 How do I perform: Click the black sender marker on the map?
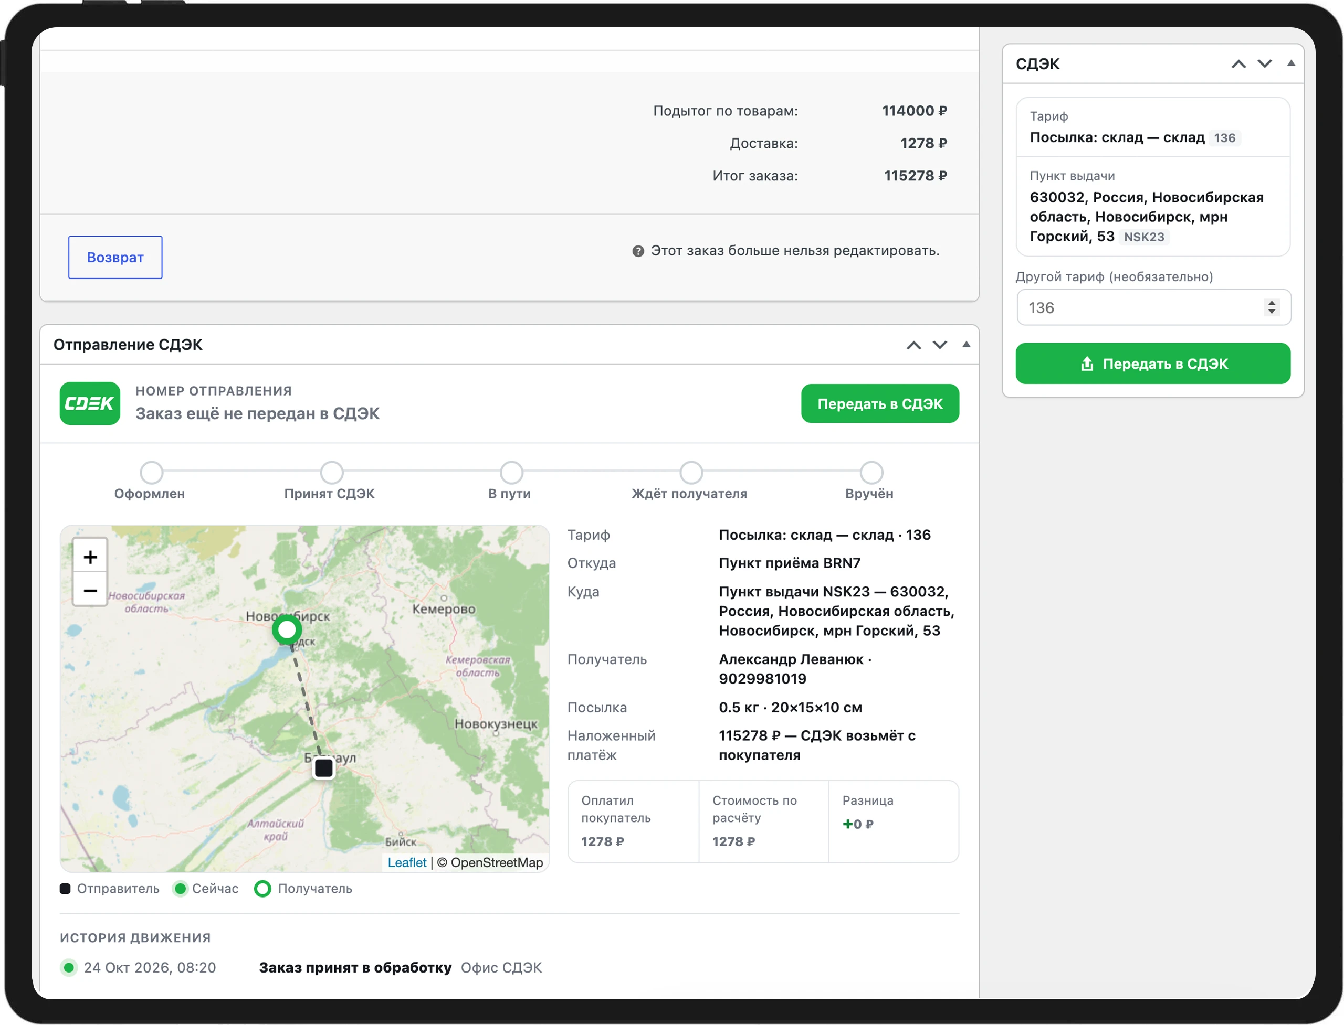323,767
